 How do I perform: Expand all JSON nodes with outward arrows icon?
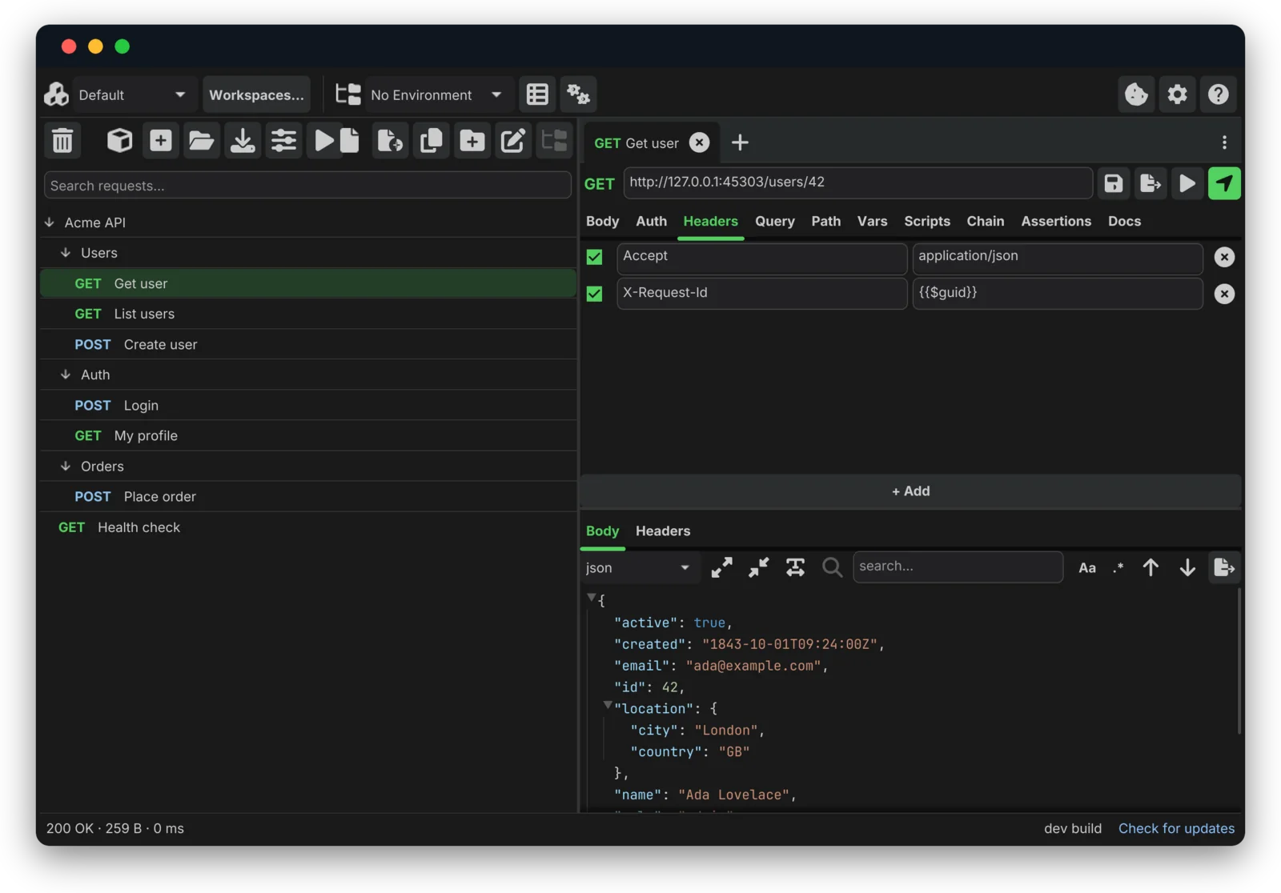(x=721, y=567)
